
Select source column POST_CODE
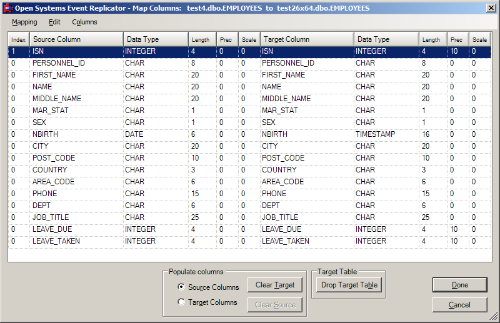[x=54, y=158]
